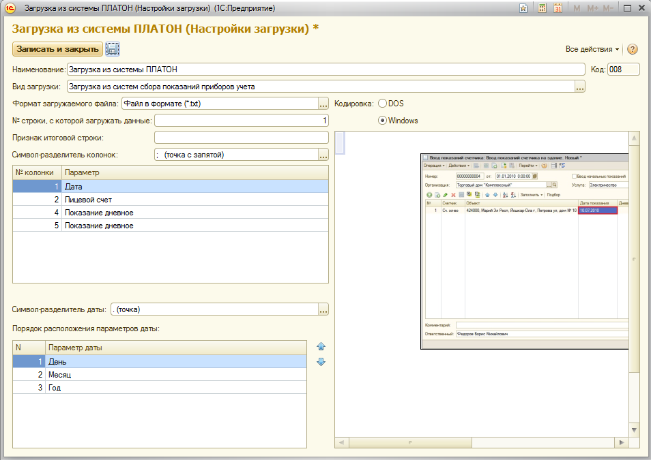Viewport: 651px width, 460px height.
Task: Select the День row in the date table
Action: [160, 362]
